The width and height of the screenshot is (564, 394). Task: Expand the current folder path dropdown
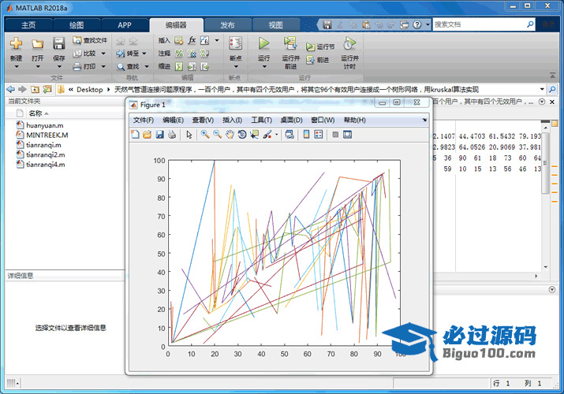(542, 89)
